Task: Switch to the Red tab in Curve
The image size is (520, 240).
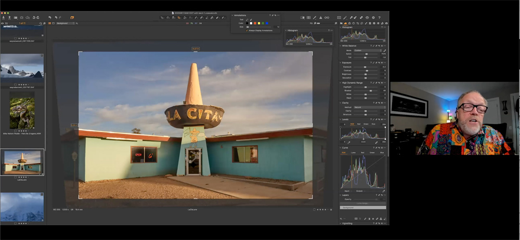Action: (362, 153)
